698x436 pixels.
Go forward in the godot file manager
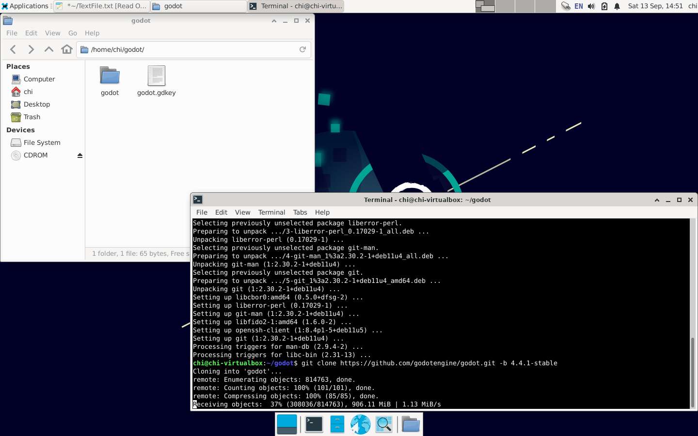pyautogui.click(x=31, y=49)
